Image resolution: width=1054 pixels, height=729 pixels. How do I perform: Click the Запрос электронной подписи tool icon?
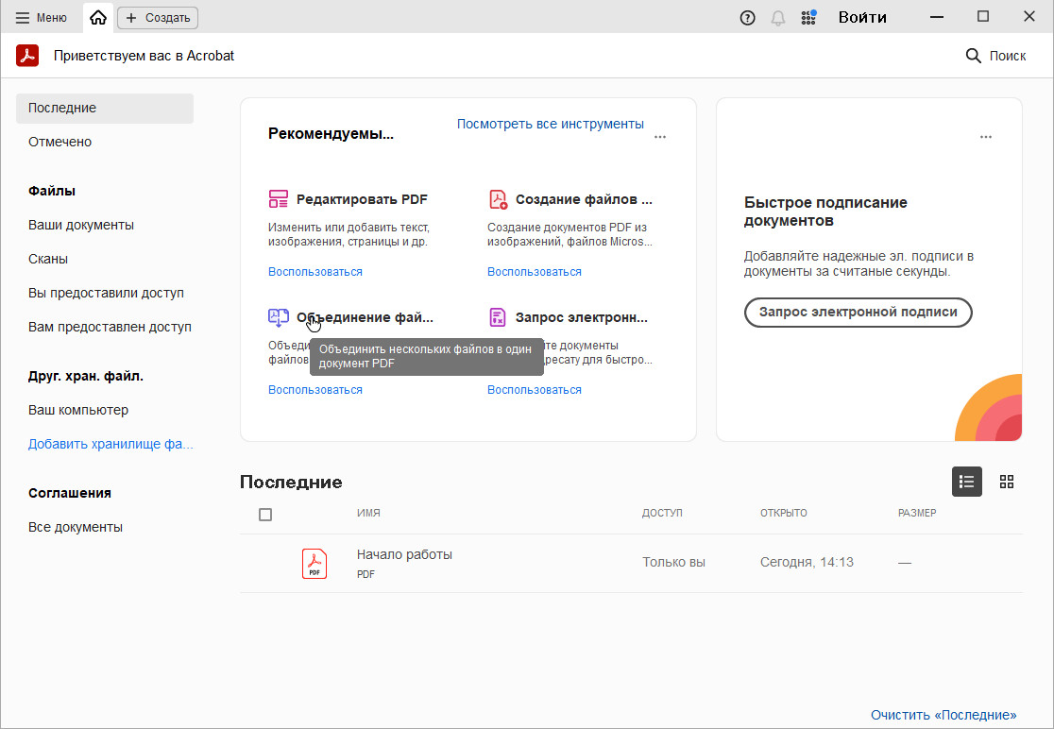pos(498,317)
